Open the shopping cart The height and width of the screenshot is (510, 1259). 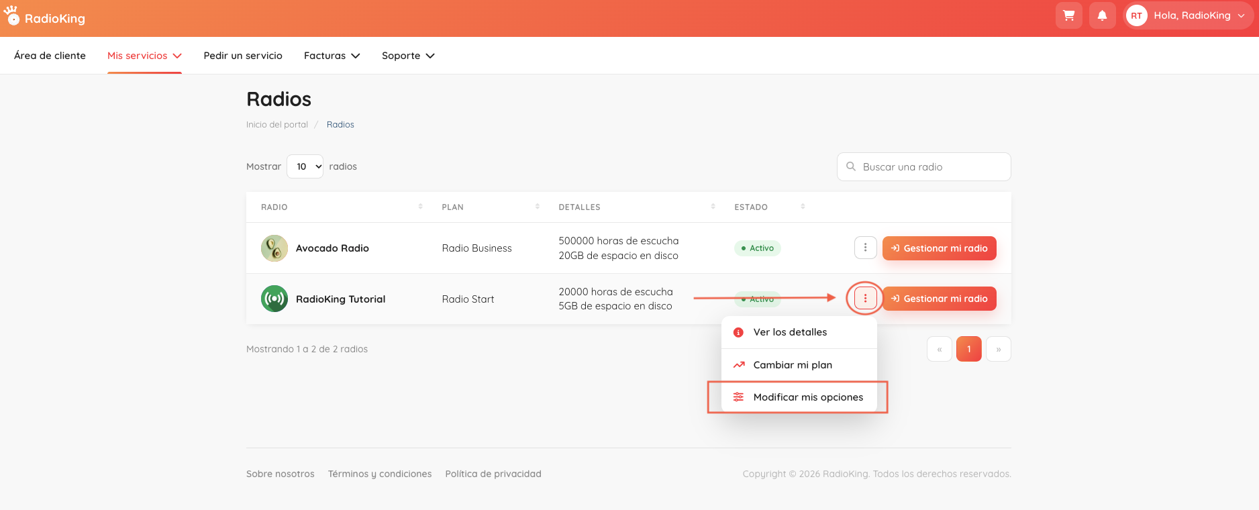click(x=1069, y=15)
